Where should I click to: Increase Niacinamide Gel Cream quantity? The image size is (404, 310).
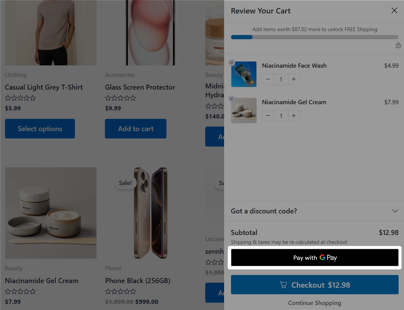(294, 116)
